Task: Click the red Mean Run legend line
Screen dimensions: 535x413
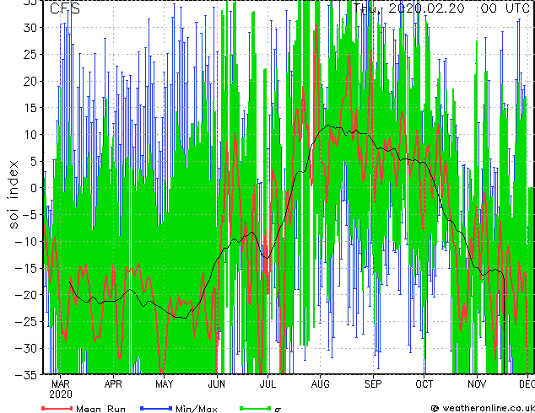Action: pyautogui.click(x=57, y=408)
